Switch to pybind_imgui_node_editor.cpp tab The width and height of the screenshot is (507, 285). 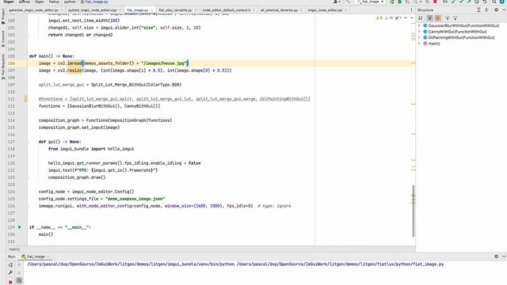pyautogui.click(x=92, y=10)
